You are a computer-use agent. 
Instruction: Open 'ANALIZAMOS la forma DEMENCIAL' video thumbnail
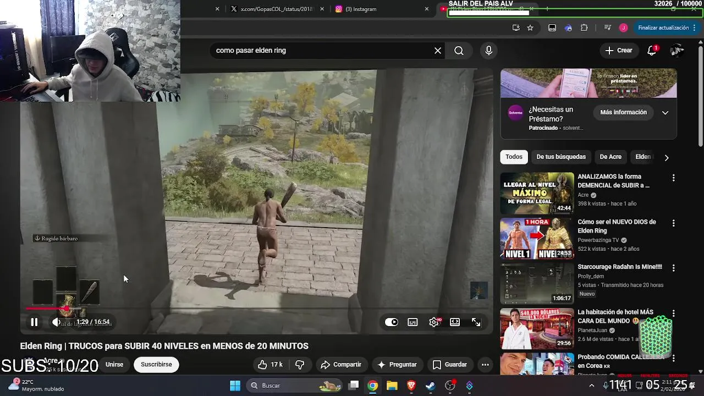pyautogui.click(x=537, y=194)
